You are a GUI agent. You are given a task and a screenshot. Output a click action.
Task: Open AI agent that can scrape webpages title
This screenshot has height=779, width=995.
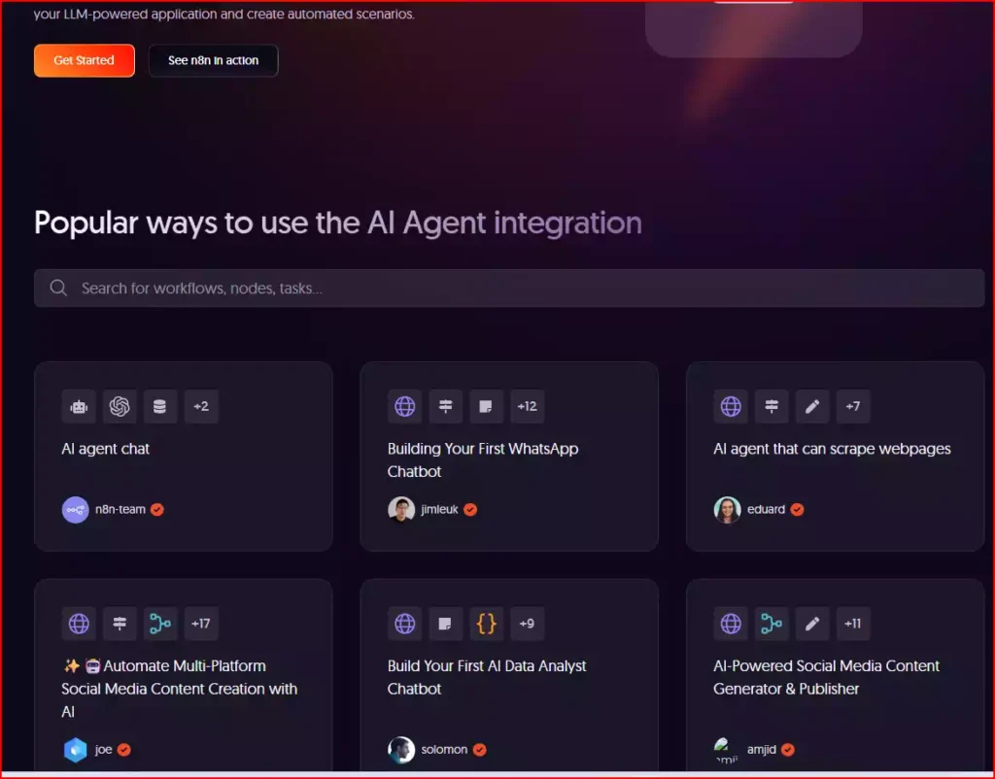[832, 449]
